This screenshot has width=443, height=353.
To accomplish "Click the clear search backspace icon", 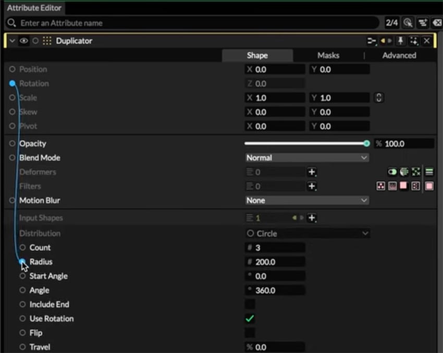I will (437, 23).
